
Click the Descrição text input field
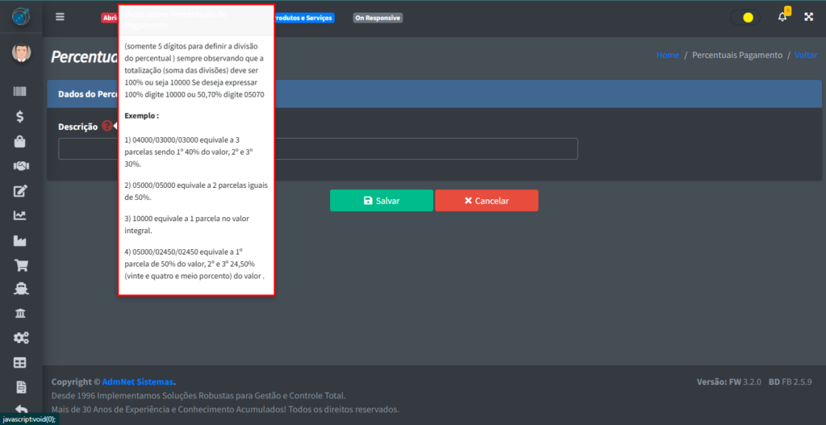(x=428, y=149)
